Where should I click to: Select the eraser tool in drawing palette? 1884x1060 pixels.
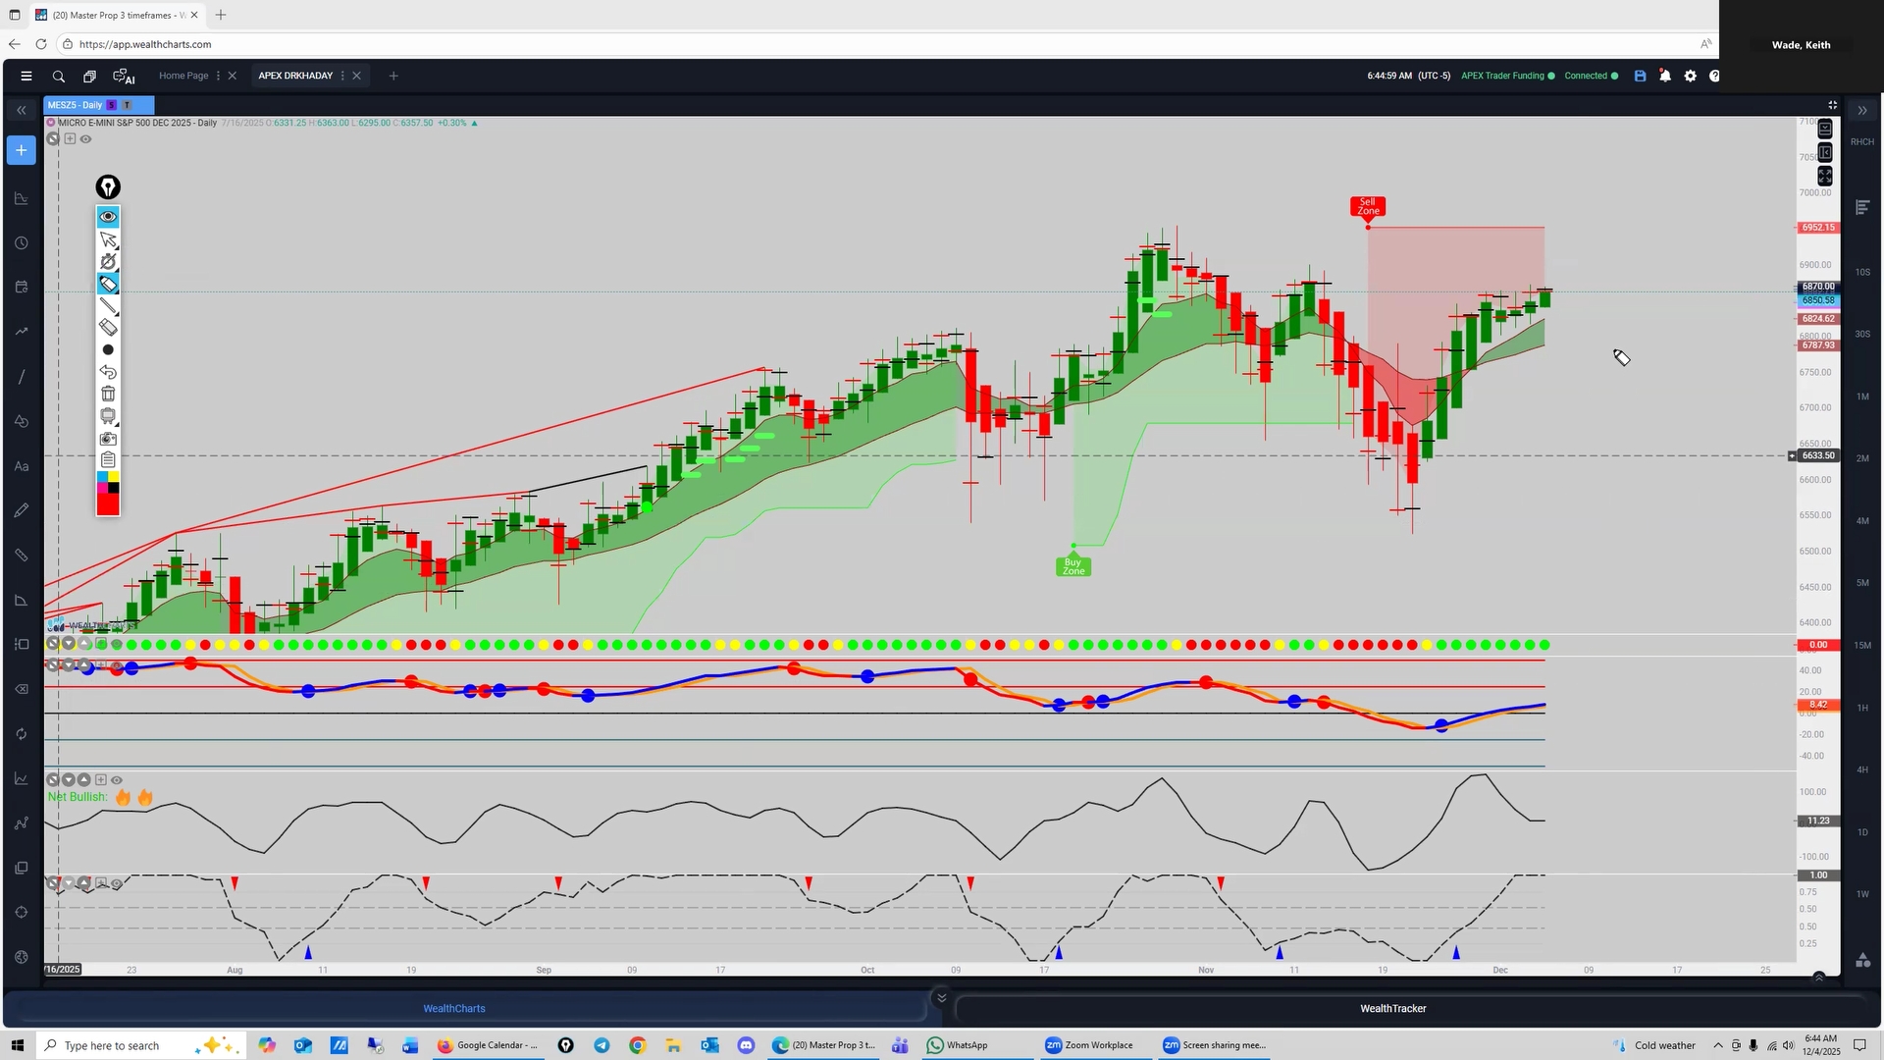pyautogui.click(x=108, y=328)
